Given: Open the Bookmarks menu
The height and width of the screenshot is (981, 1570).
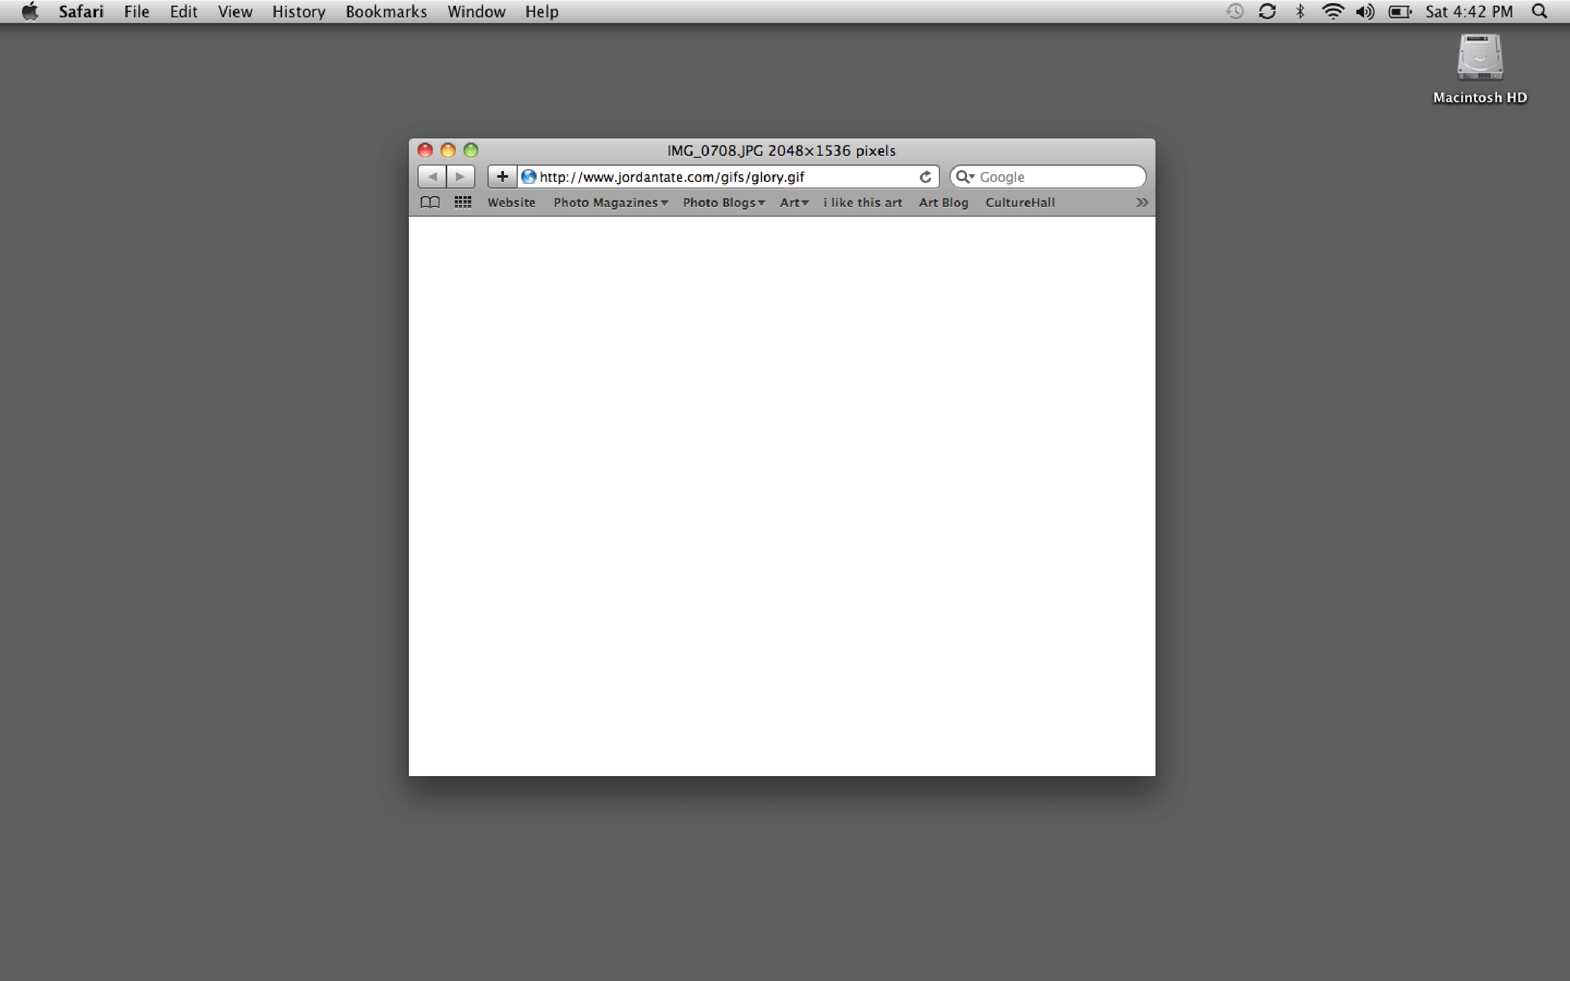Looking at the screenshot, I should [386, 12].
